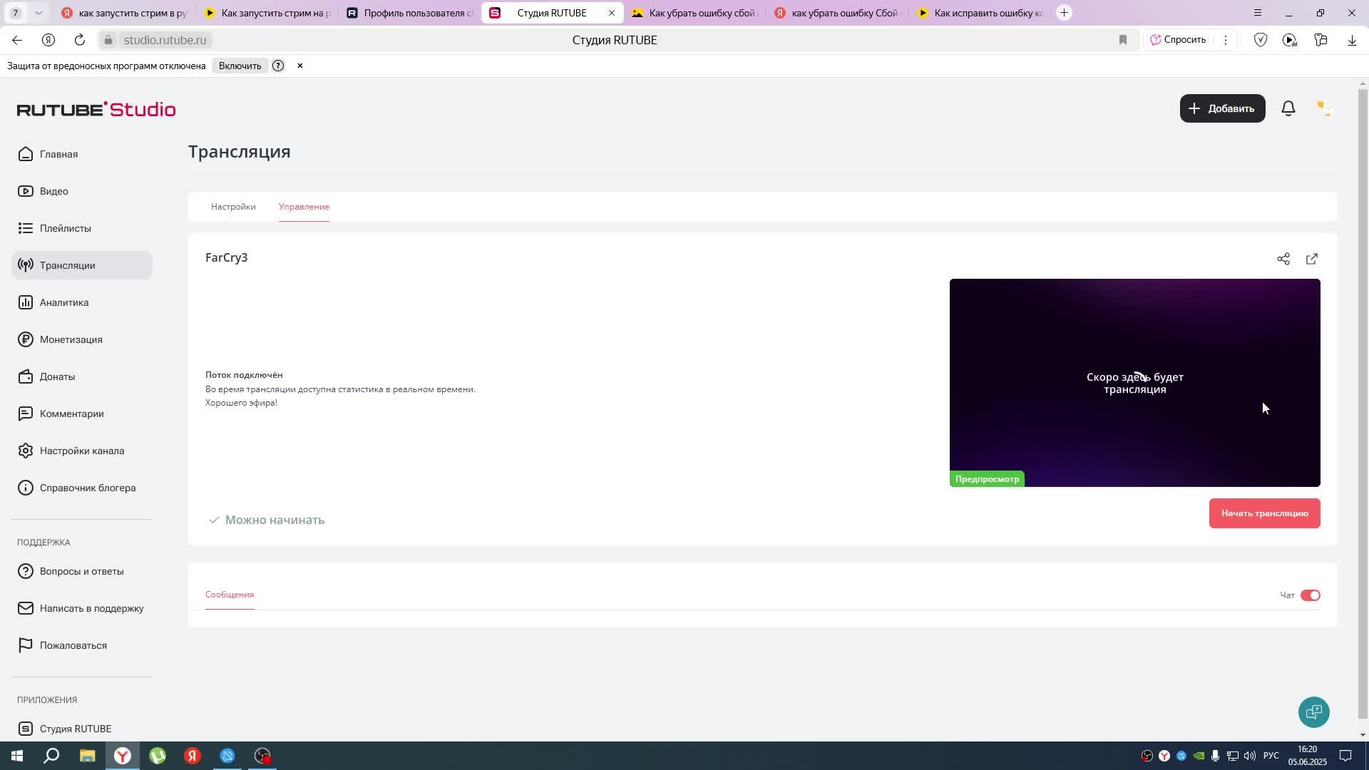
Task: Open Windows taskbar search
Action: 51,756
